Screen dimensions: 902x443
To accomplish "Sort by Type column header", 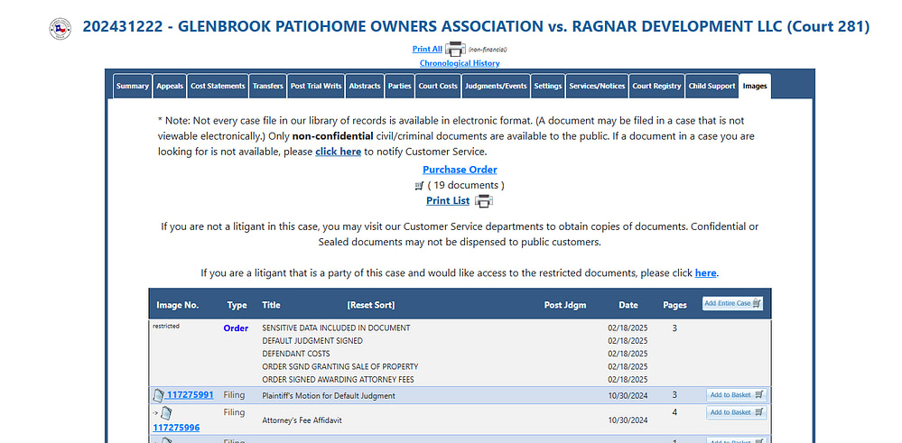I will coord(237,305).
